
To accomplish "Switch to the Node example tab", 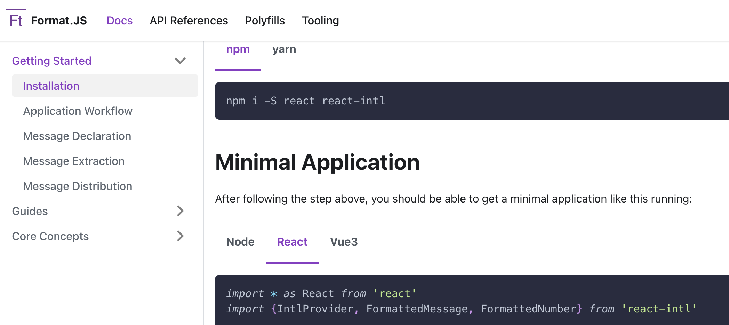I will pos(240,242).
